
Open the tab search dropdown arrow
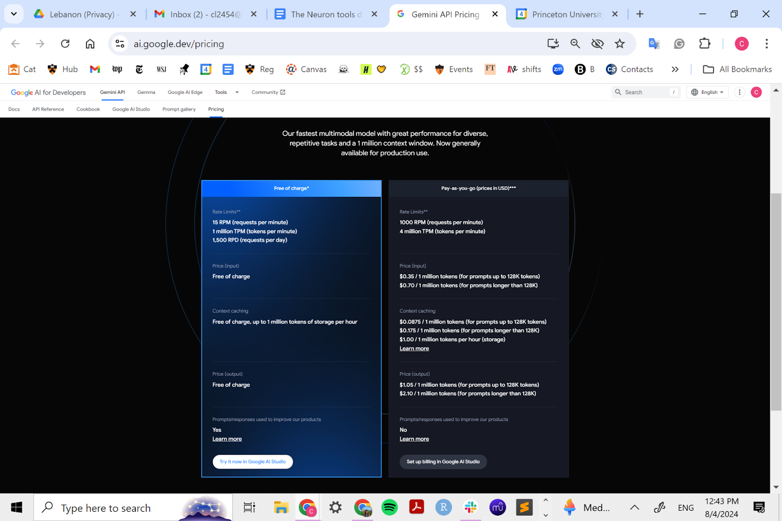coord(14,14)
